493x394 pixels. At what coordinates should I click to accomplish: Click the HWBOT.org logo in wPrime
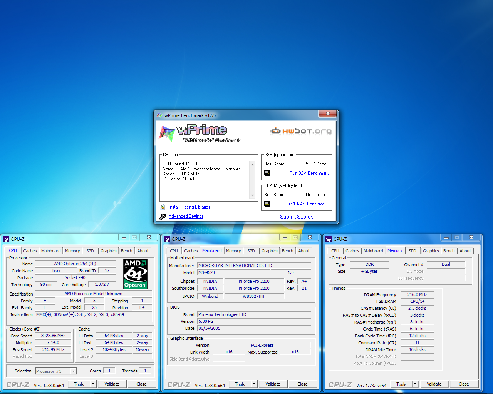point(301,131)
